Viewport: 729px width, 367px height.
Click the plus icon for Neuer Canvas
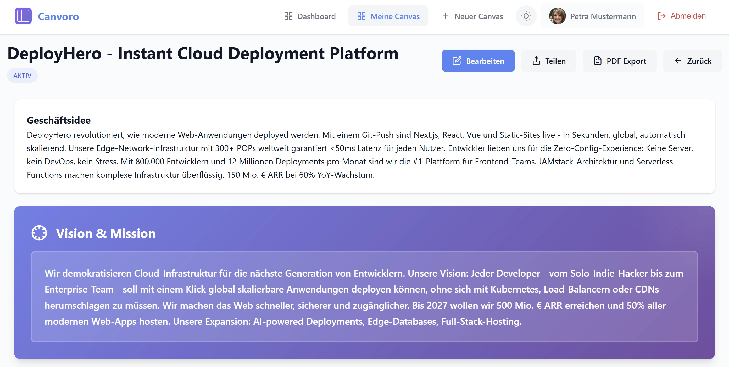coord(445,16)
